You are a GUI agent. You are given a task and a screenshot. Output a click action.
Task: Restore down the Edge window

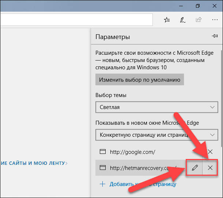[x=198, y=6]
